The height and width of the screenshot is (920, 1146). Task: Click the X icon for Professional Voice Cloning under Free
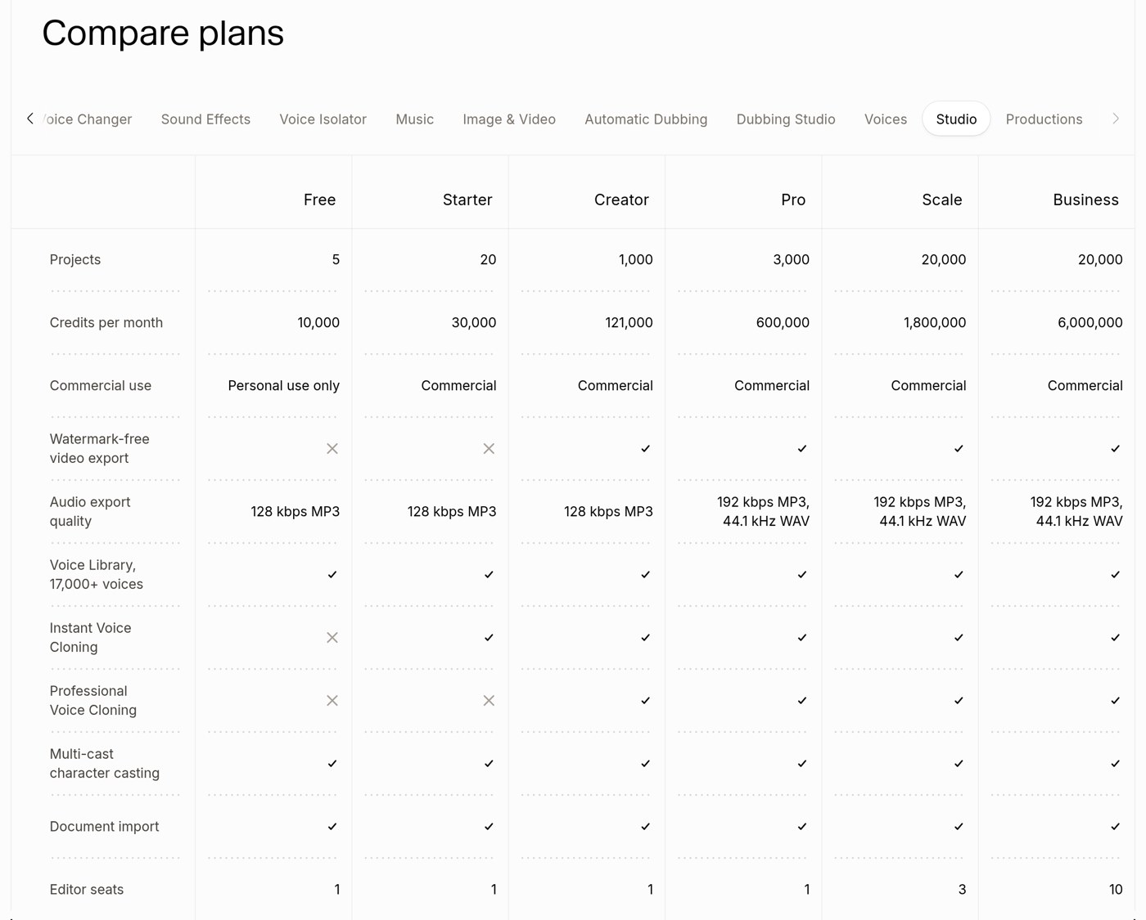pyautogui.click(x=332, y=701)
